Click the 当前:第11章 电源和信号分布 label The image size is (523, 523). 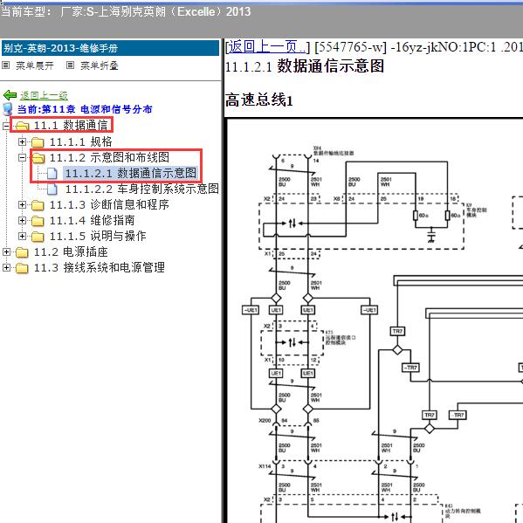pos(85,109)
